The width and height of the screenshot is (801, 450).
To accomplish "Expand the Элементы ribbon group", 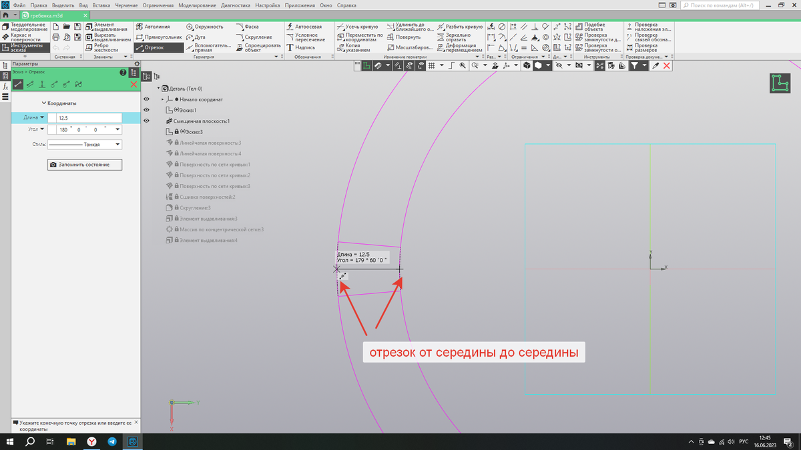I will pos(126,57).
